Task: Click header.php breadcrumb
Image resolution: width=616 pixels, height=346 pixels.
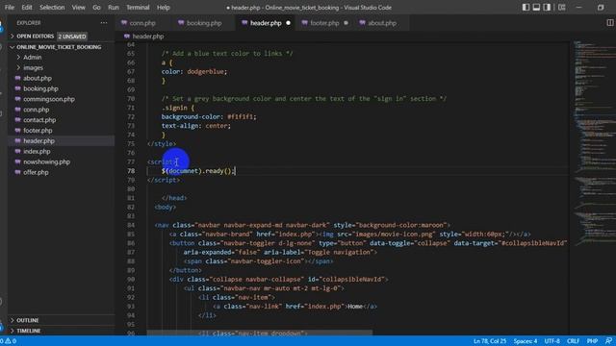Action: pyautogui.click(x=148, y=37)
